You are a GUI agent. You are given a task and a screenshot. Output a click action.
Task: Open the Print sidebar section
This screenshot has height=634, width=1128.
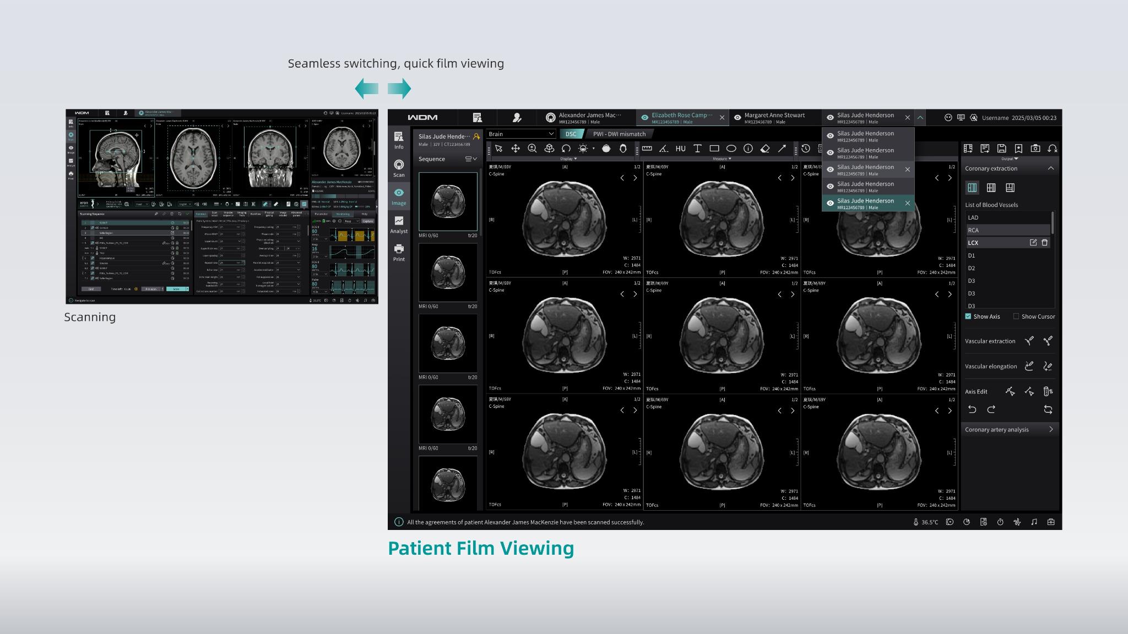pos(399,253)
